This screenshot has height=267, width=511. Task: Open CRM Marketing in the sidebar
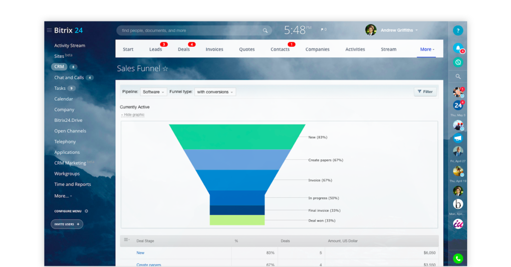click(70, 163)
